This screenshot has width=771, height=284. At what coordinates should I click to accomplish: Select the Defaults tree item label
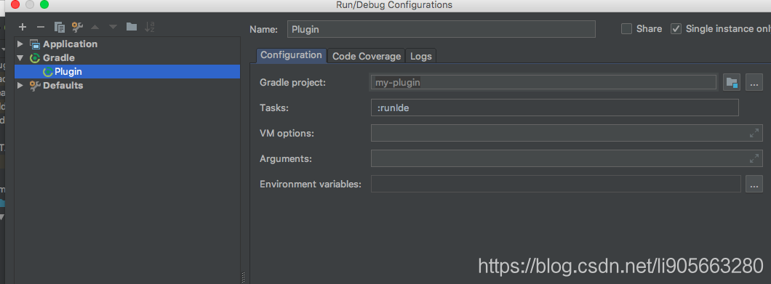coord(63,86)
